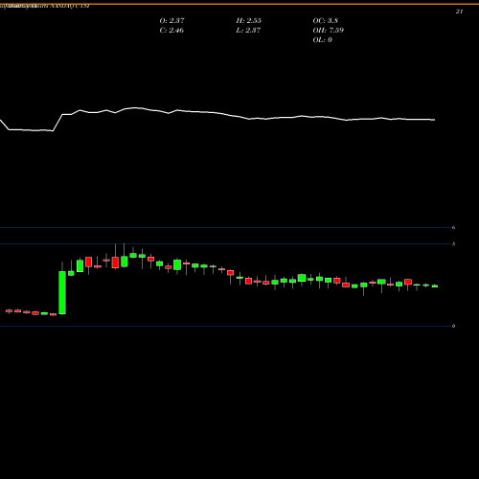
Task: Click the price axis label '6'
Action: pyautogui.click(x=453, y=228)
